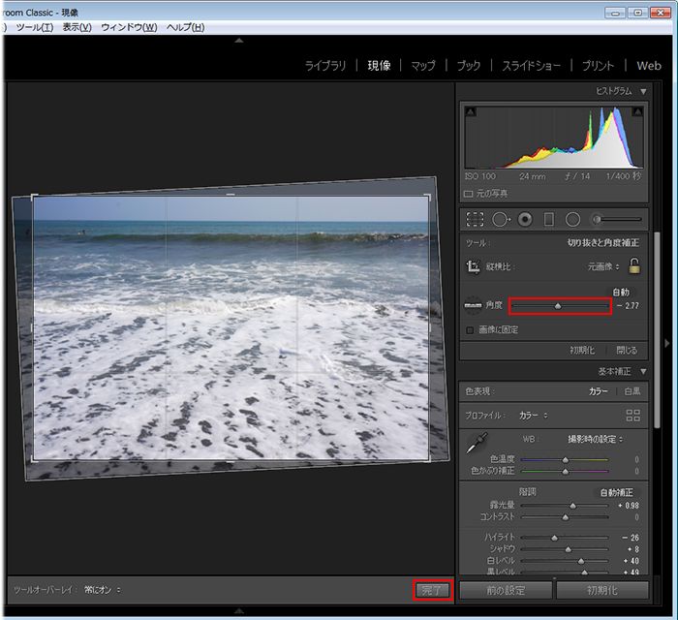
Task: Click the 色温度 slider
Action: [565, 459]
